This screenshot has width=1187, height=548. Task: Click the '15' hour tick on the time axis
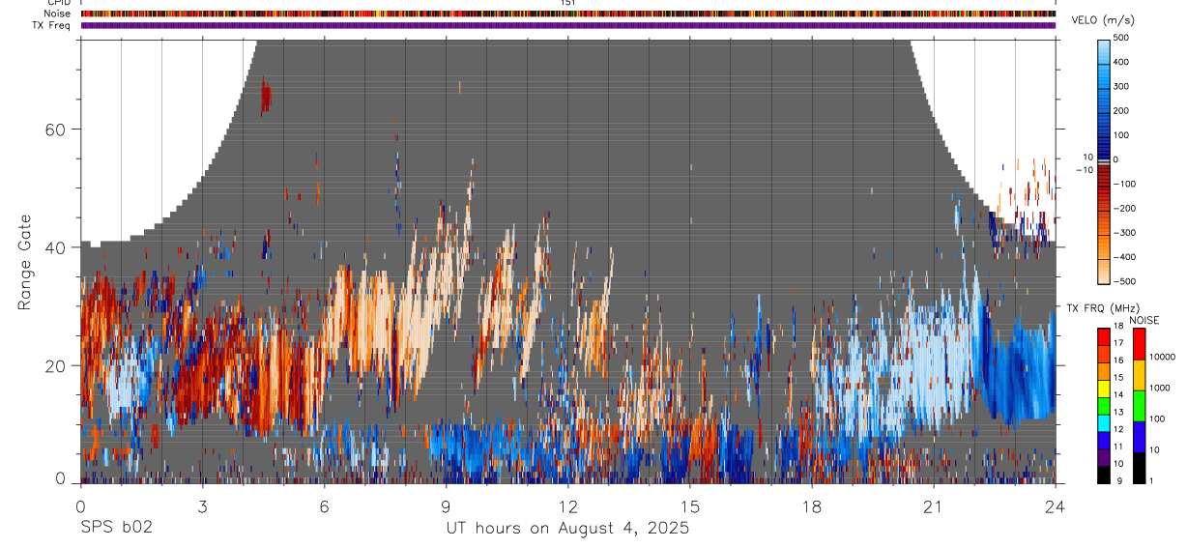click(x=689, y=505)
